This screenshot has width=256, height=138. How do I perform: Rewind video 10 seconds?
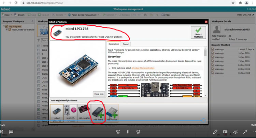click(118, 132)
